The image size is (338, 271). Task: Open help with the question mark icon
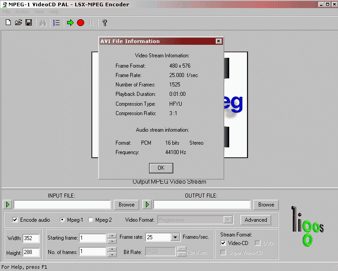(x=105, y=23)
